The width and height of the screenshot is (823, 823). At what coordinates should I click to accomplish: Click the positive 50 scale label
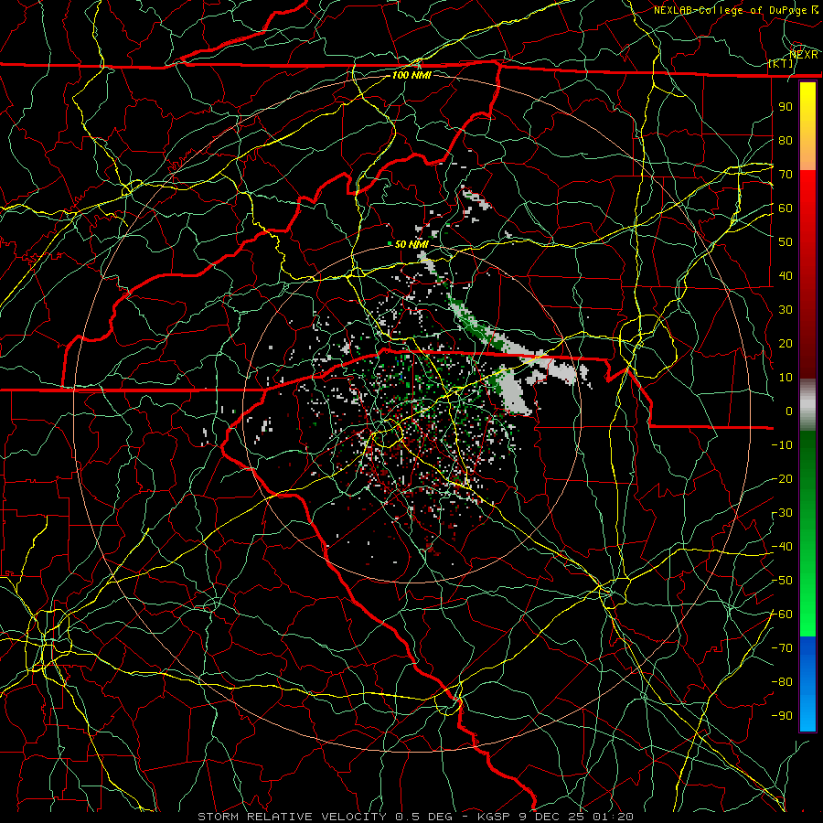pos(786,242)
